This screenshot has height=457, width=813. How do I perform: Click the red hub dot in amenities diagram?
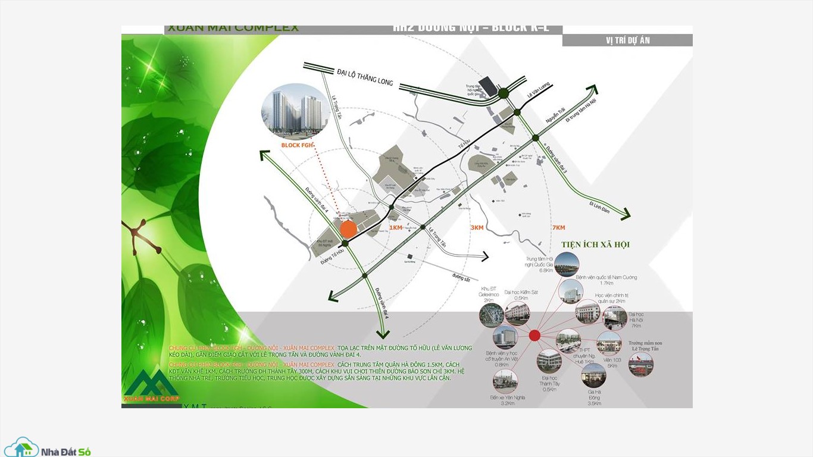tap(534, 336)
